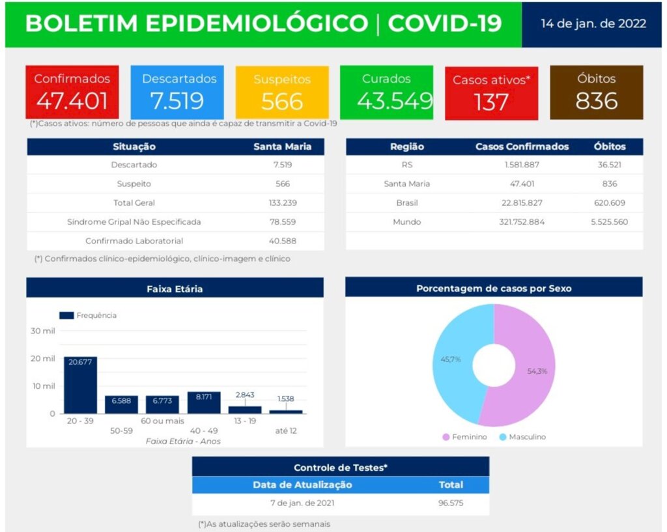Select the Óbitos 836 brown card
667x532 pixels.
pos(597,92)
